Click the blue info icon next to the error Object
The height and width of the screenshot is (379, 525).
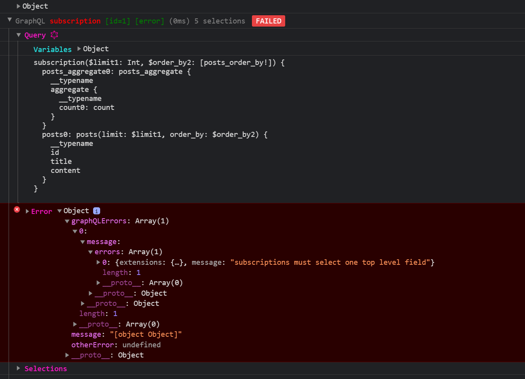click(96, 210)
